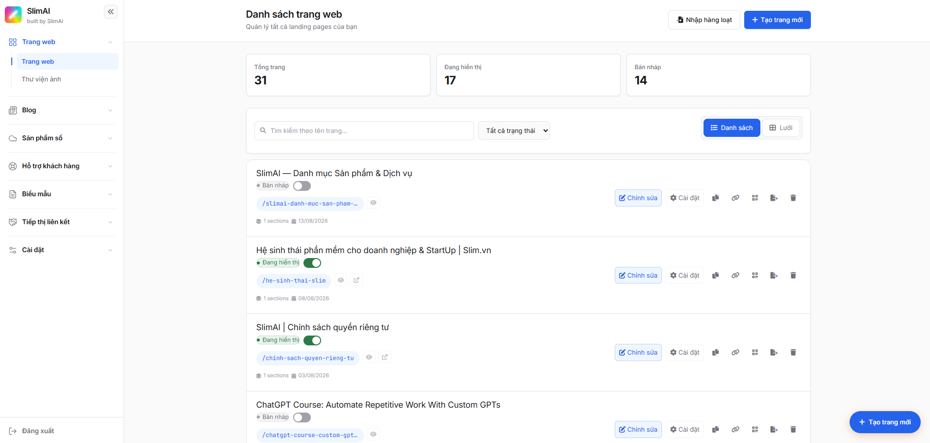Expand the Sản phẩm số sidebar section
Image resolution: width=930 pixels, height=443 pixels.
(x=62, y=138)
